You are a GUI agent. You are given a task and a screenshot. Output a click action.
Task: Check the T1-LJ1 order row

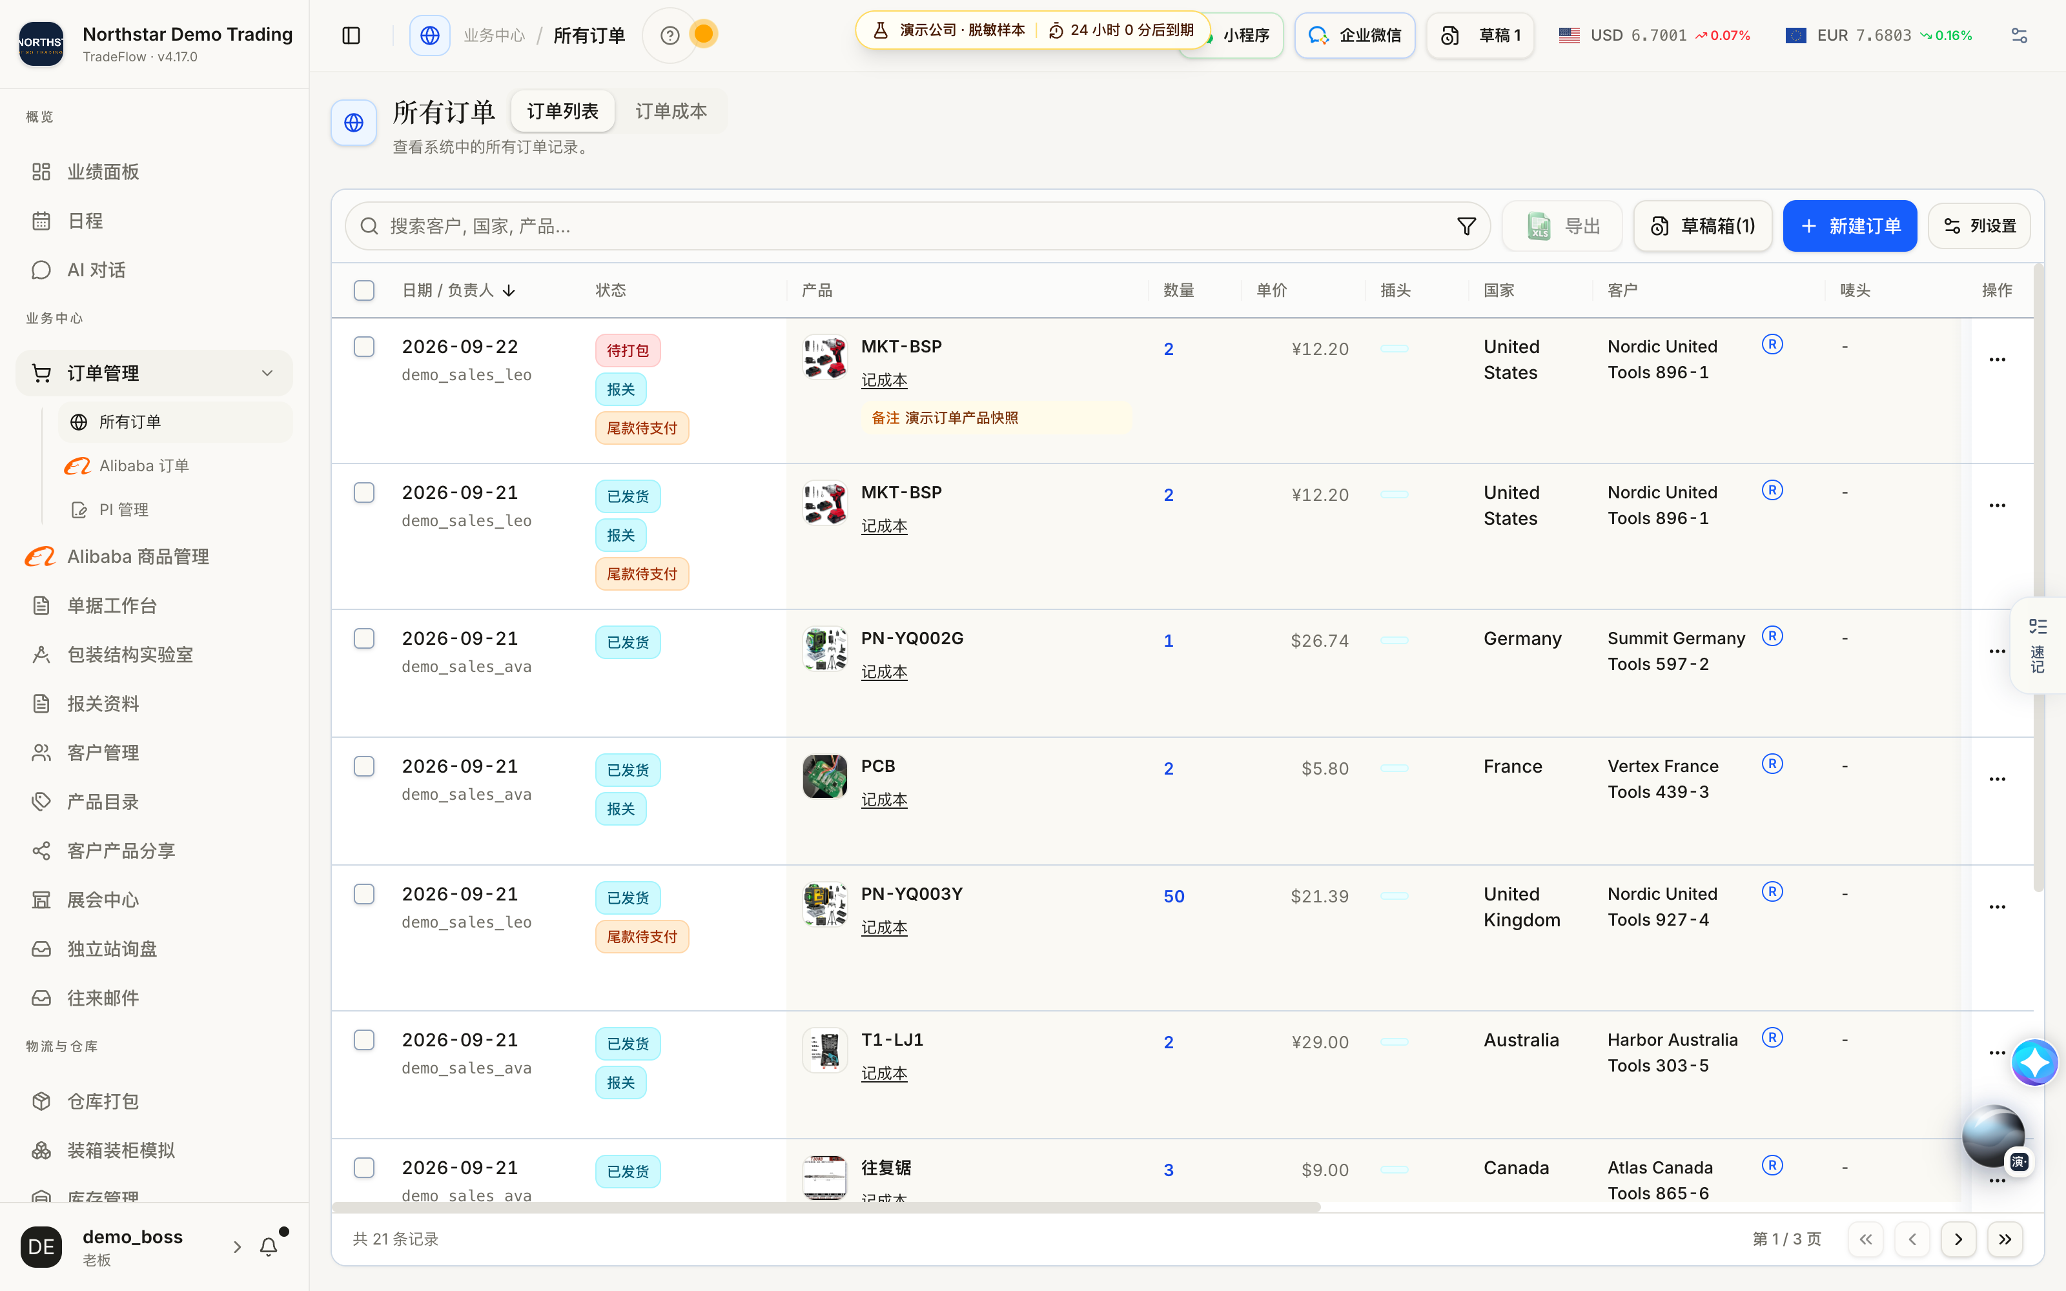tap(363, 1040)
